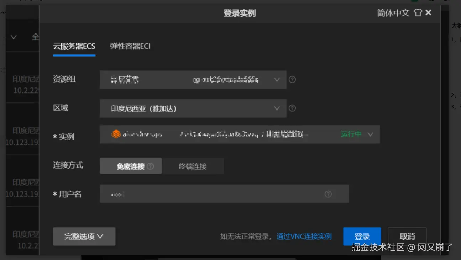
Task: Expand the 实例 instance selector
Action: click(370, 134)
